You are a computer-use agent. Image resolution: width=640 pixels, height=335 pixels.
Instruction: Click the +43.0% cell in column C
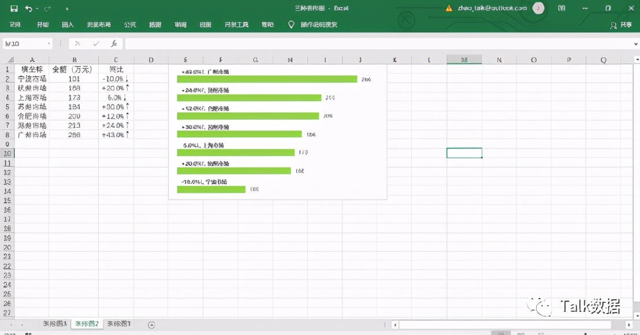(x=116, y=135)
